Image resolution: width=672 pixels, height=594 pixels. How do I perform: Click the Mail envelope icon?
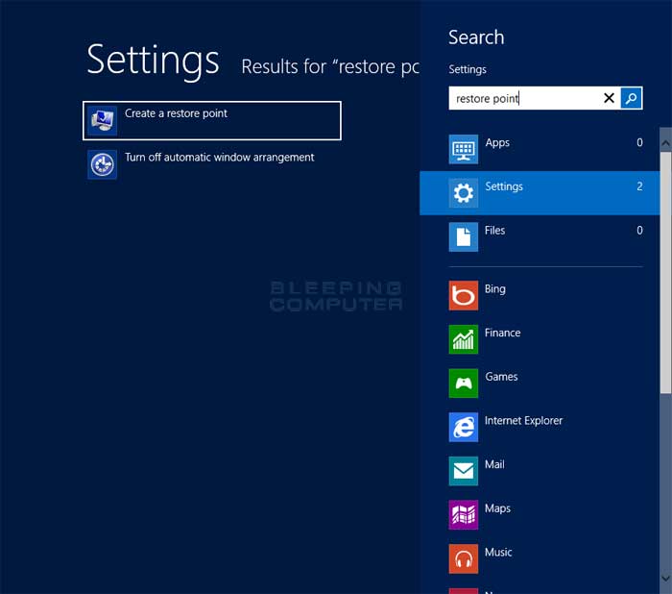pyautogui.click(x=464, y=471)
